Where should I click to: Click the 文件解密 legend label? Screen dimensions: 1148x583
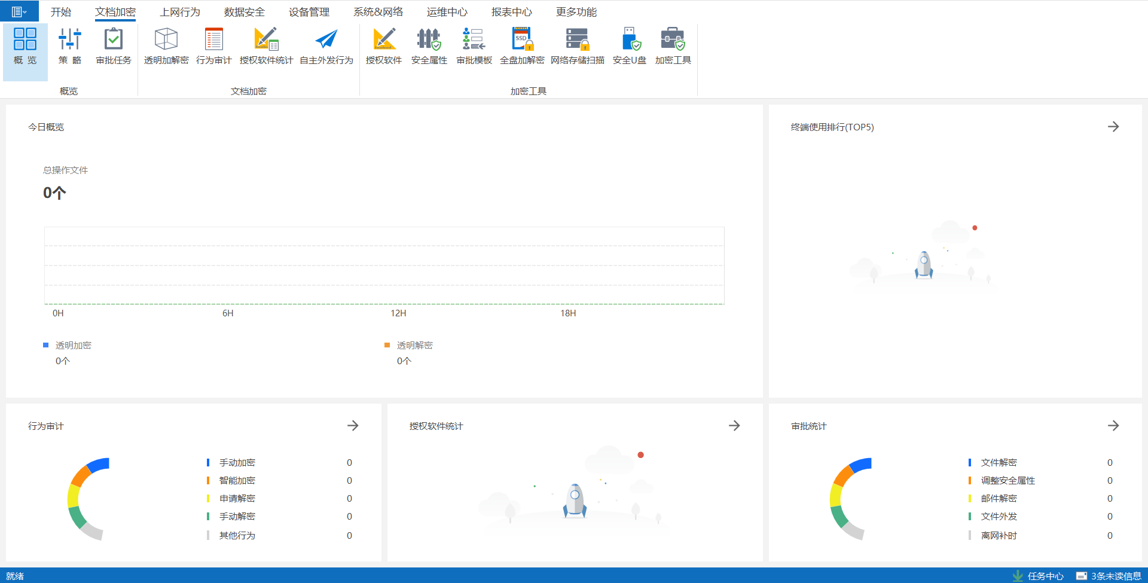coord(999,463)
